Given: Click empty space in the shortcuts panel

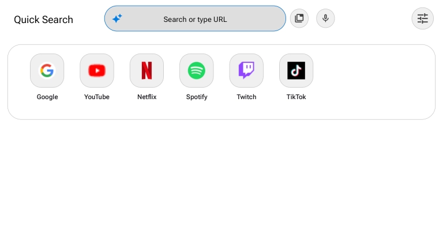Looking at the screenshot, I should click(x=375, y=82).
